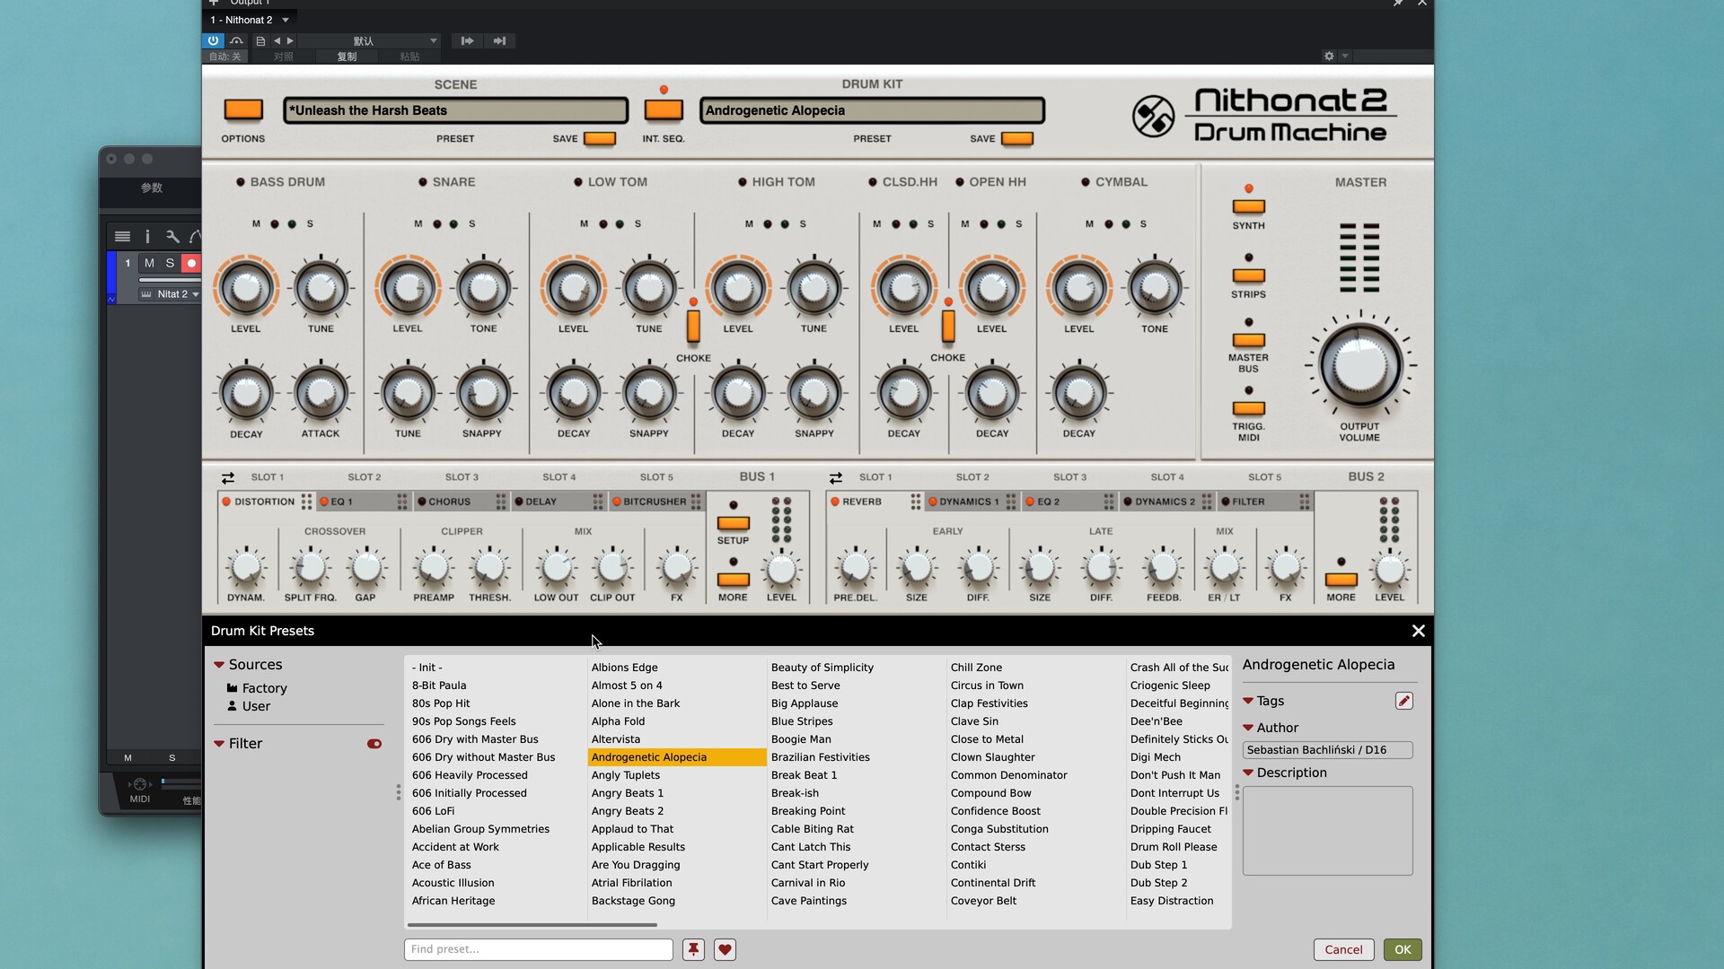1724x969 pixels.
Task: Collapse the Tags section
Action: pos(1248,701)
